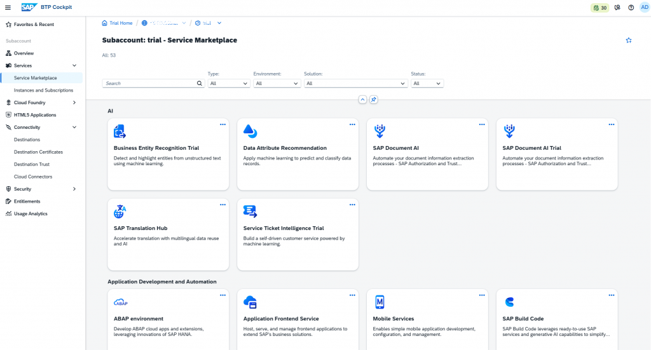Screen dimensions: 651x350
Task: Open the AD user avatar menu
Action: (645, 8)
